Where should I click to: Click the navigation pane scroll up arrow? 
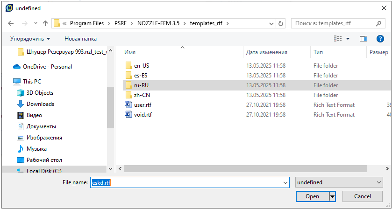point(111,51)
